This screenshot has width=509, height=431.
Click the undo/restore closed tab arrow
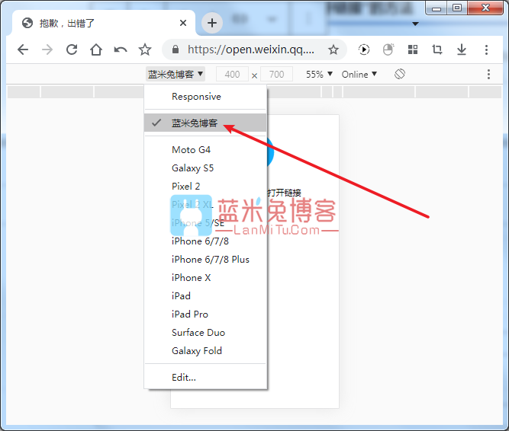pos(121,49)
